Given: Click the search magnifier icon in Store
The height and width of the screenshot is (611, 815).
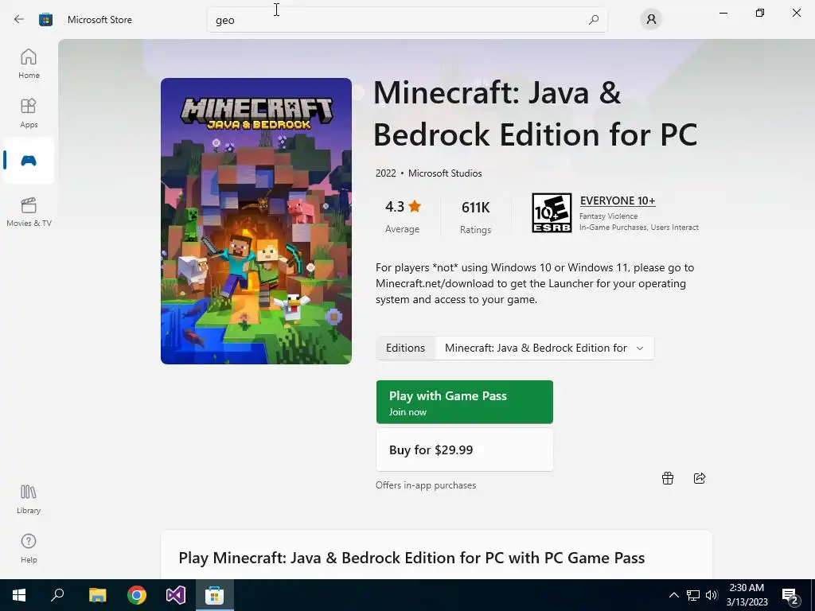Looking at the screenshot, I should point(593,20).
